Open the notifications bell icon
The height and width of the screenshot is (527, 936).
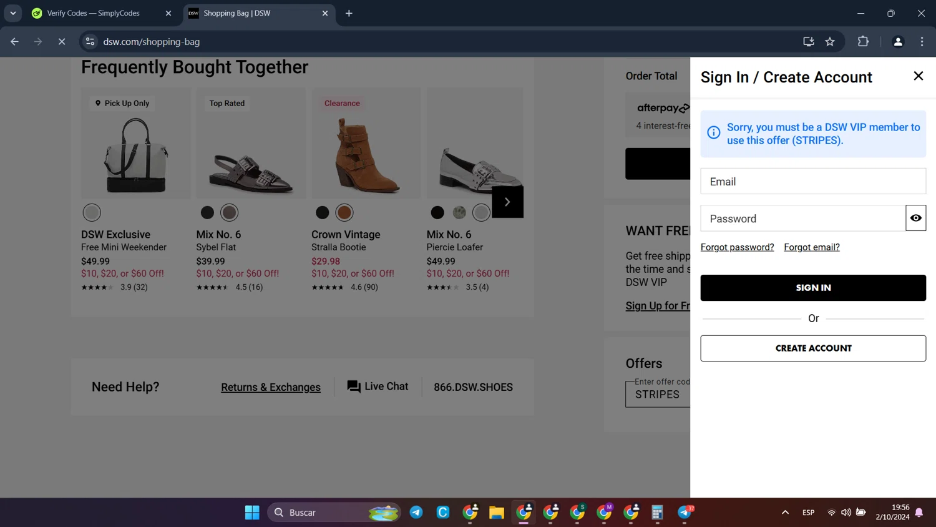coord(919,513)
